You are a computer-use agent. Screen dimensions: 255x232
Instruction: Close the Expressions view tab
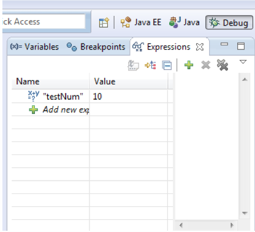(x=200, y=47)
